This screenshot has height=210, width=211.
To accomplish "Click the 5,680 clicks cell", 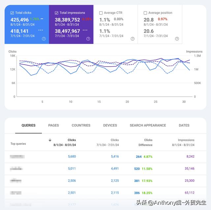I will click(72, 157).
